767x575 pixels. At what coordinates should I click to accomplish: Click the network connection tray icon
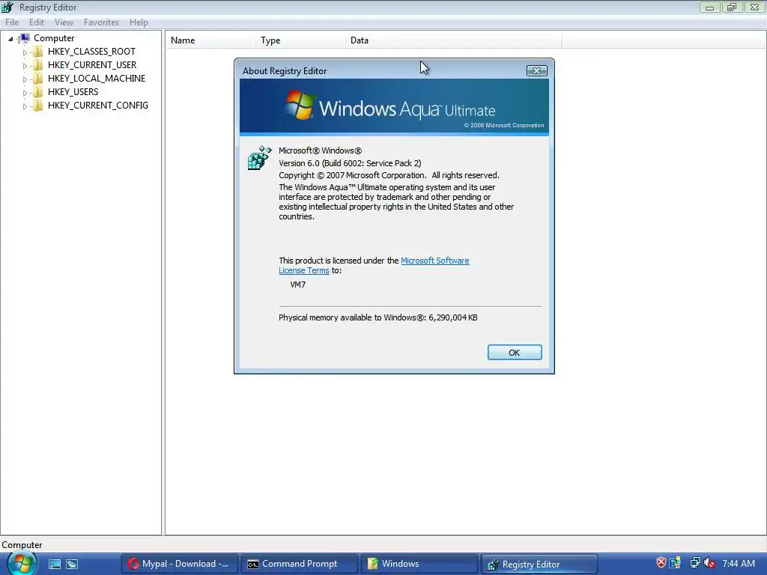click(694, 563)
